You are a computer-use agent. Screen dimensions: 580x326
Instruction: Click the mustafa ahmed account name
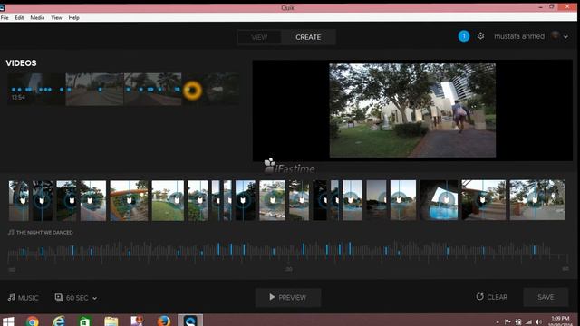click(519, 36)
